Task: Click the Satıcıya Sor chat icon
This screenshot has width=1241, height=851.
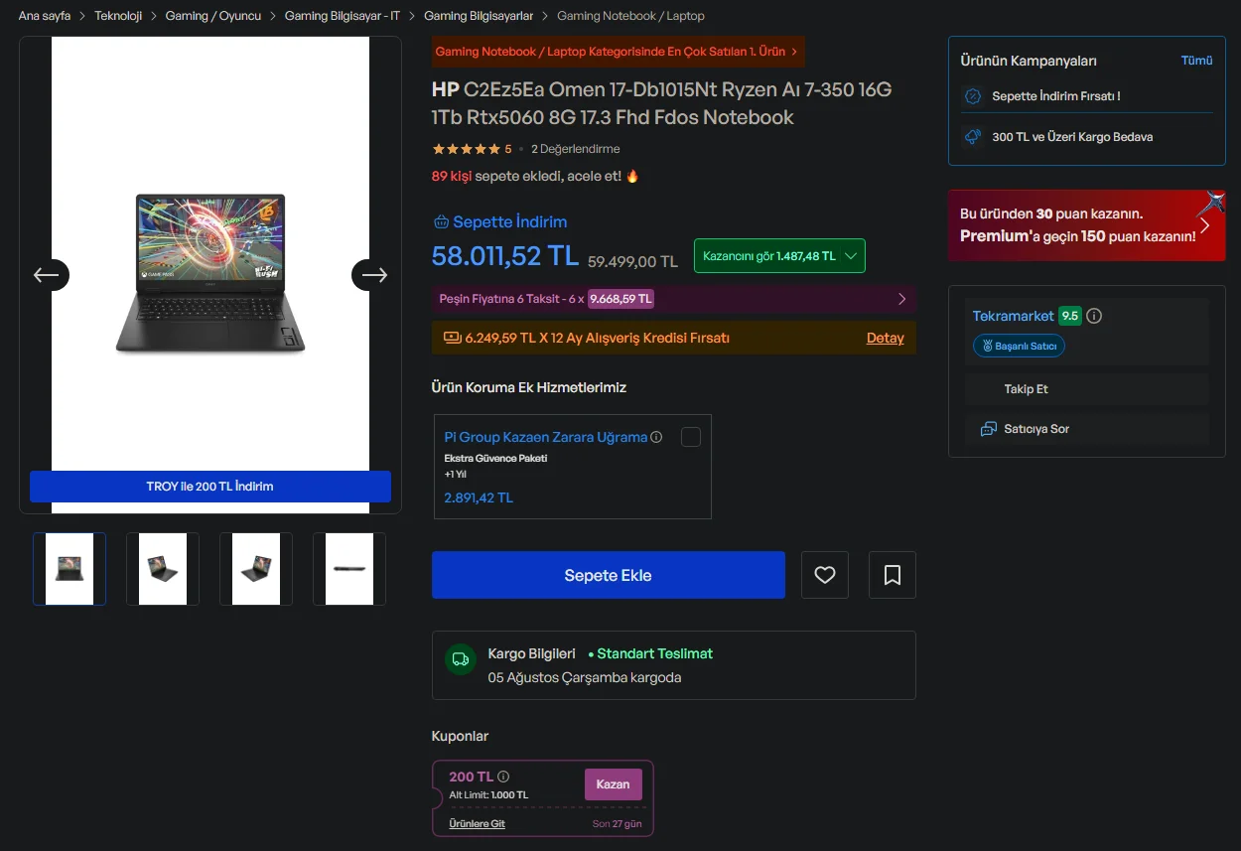Action: click(988, 429)
